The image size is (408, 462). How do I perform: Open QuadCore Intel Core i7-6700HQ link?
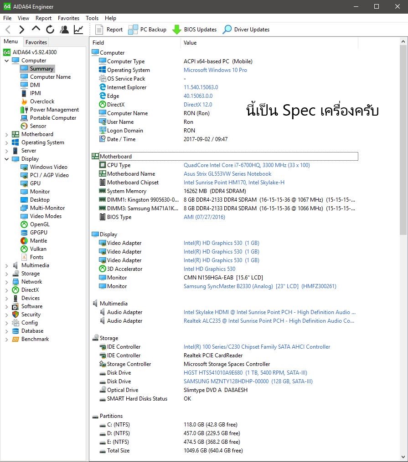[x=247, y=165]
